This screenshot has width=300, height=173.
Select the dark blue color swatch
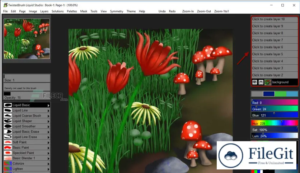click(269, 94)
